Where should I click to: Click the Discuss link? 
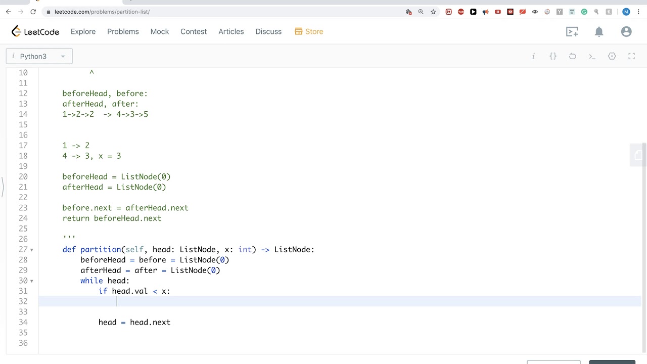268,31
